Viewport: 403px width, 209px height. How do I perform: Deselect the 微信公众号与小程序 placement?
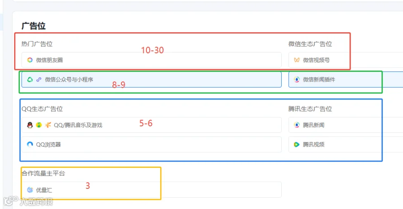pos(151,79)
